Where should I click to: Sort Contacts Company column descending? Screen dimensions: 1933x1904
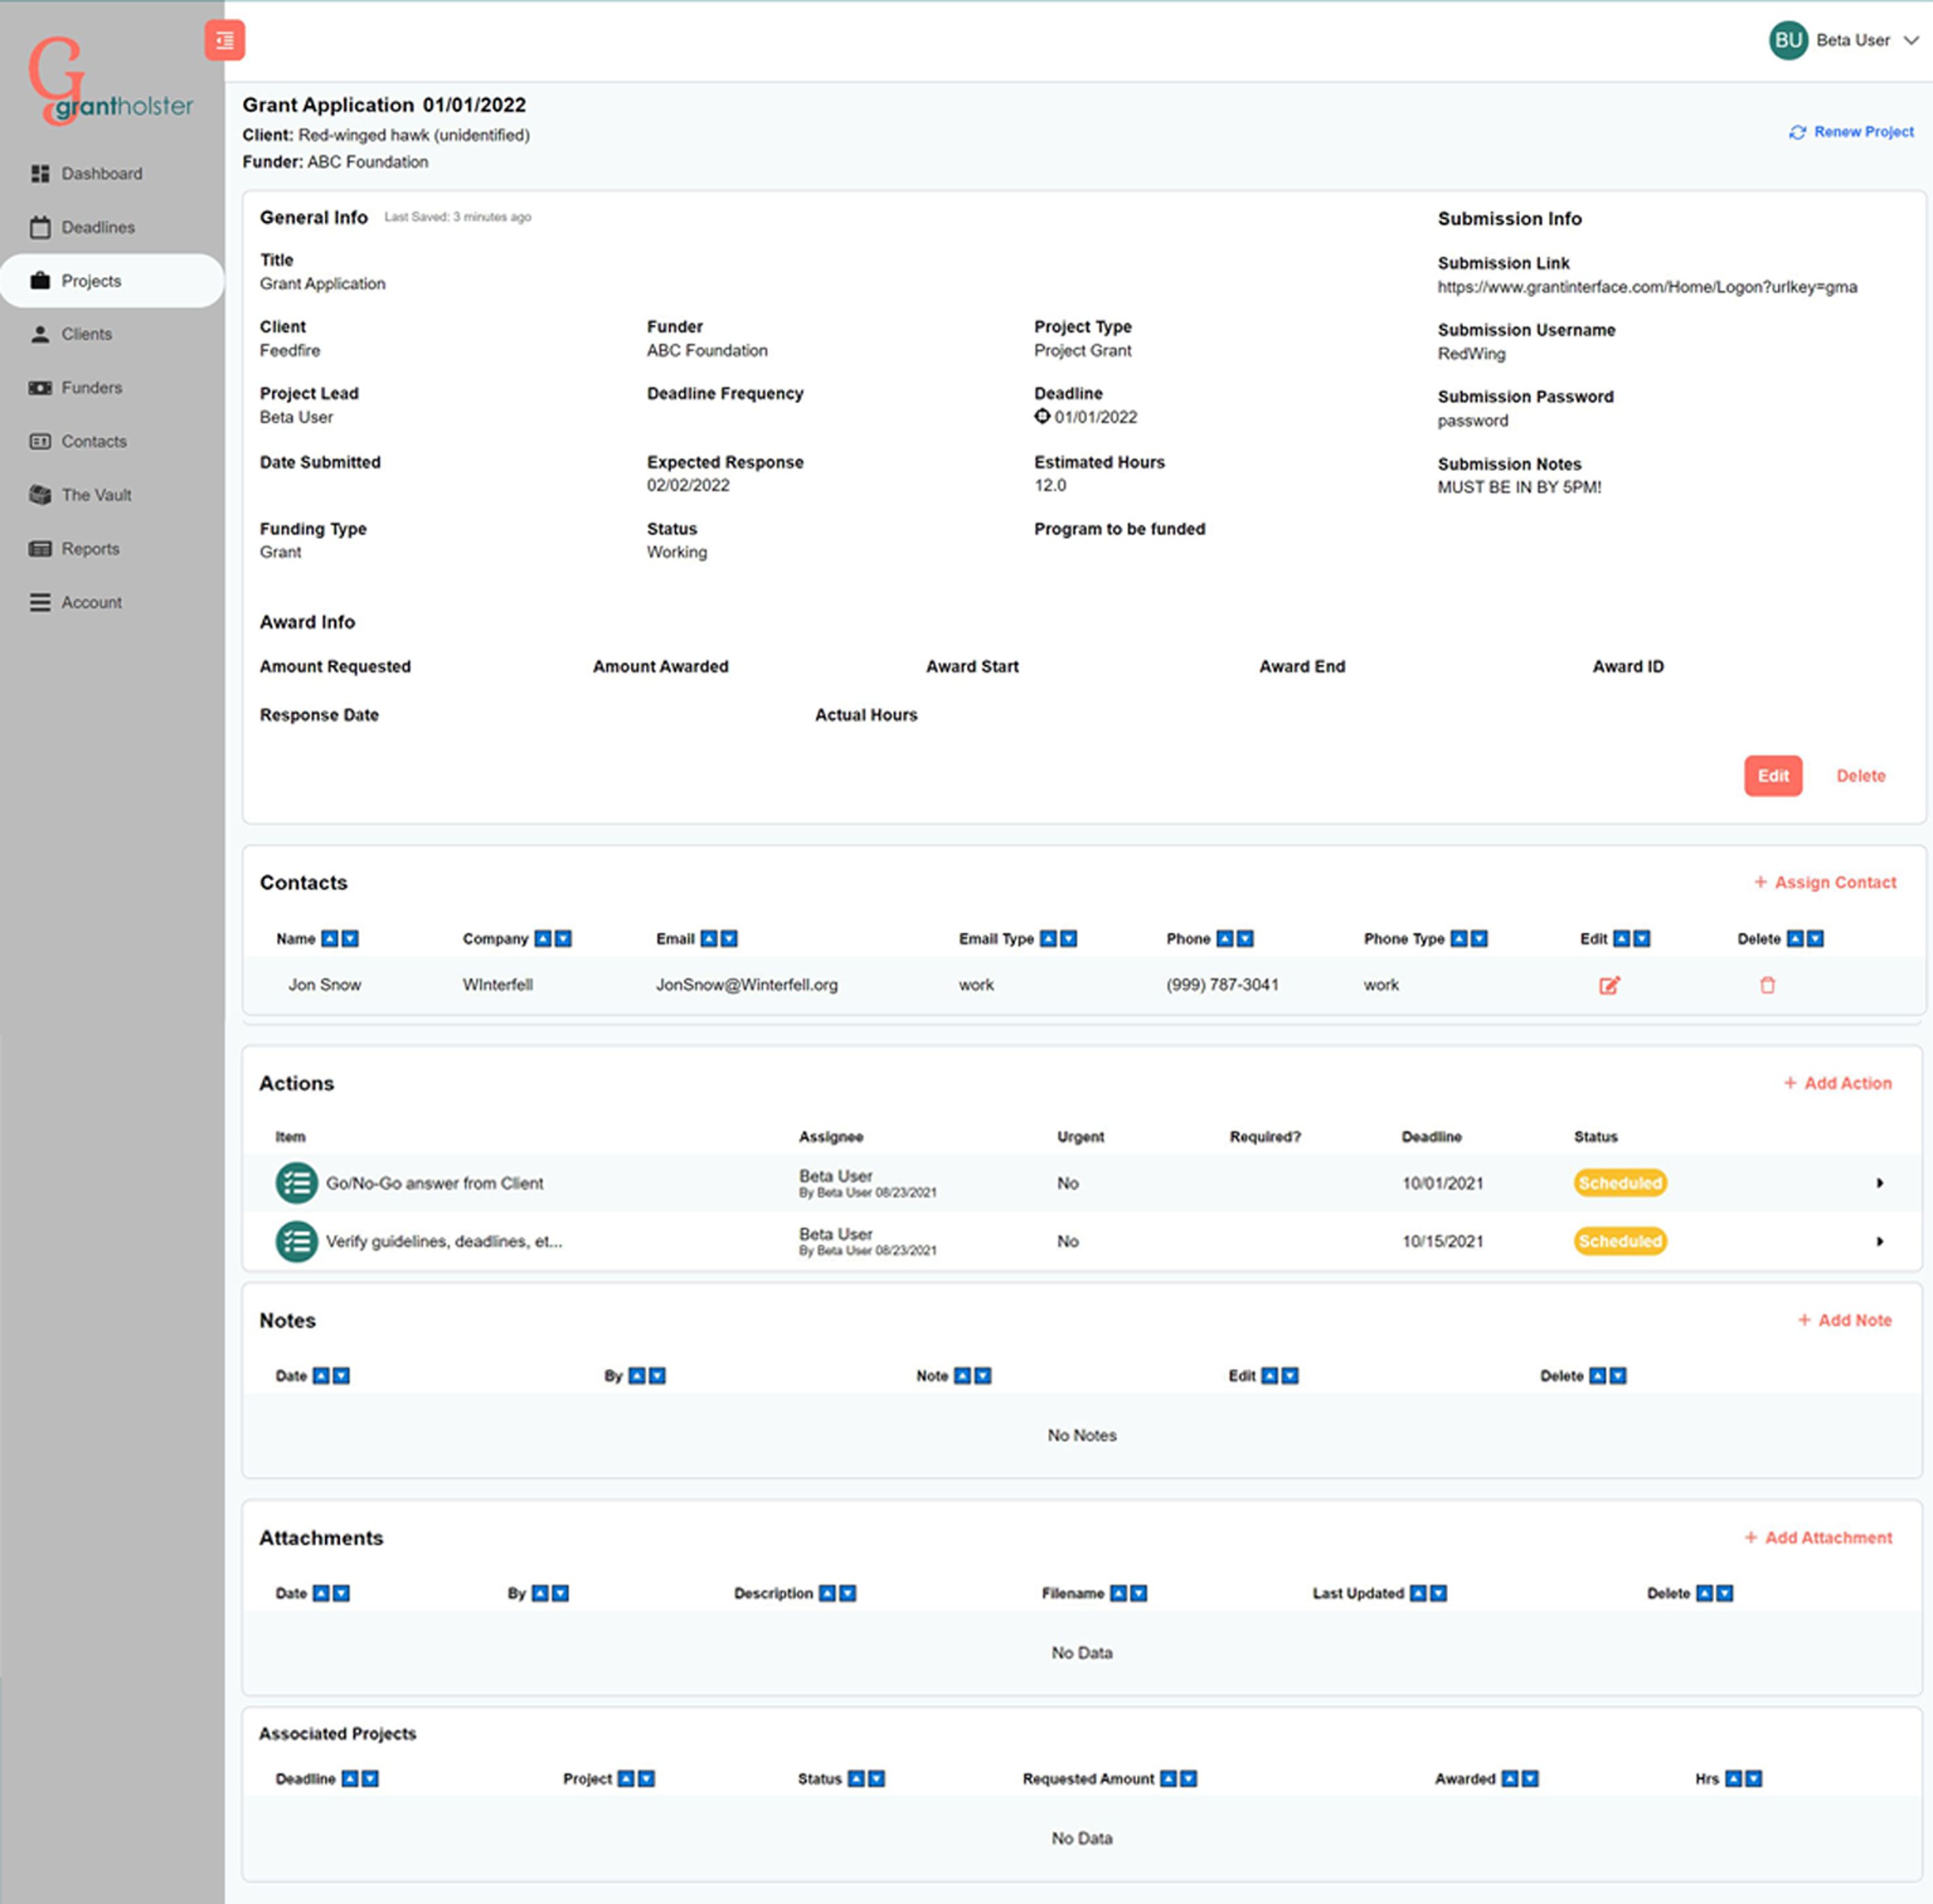[x=563, y=938]
